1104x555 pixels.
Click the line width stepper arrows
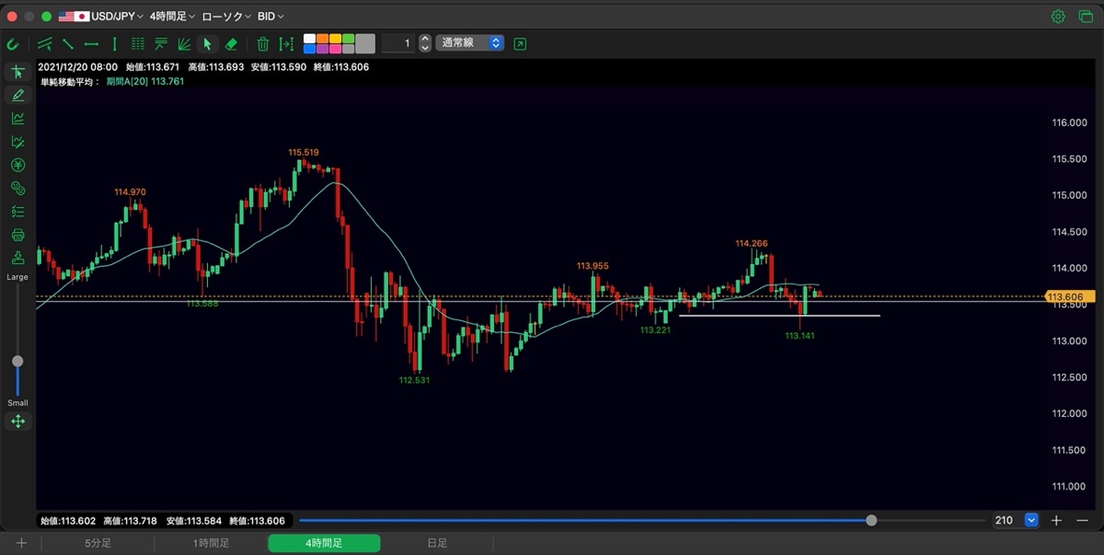(424, 43)
